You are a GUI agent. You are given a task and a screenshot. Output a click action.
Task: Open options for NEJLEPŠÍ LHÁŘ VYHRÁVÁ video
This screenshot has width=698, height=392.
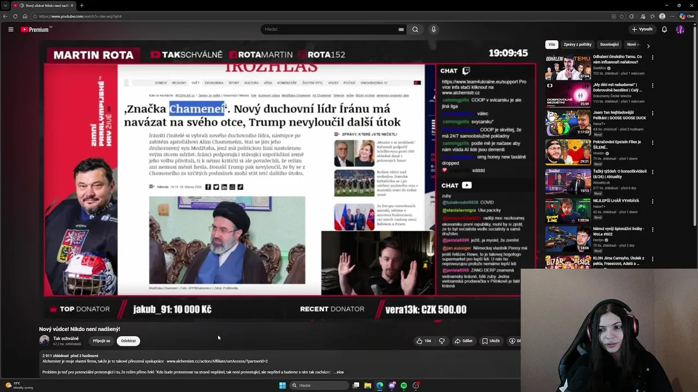[652, 201]
